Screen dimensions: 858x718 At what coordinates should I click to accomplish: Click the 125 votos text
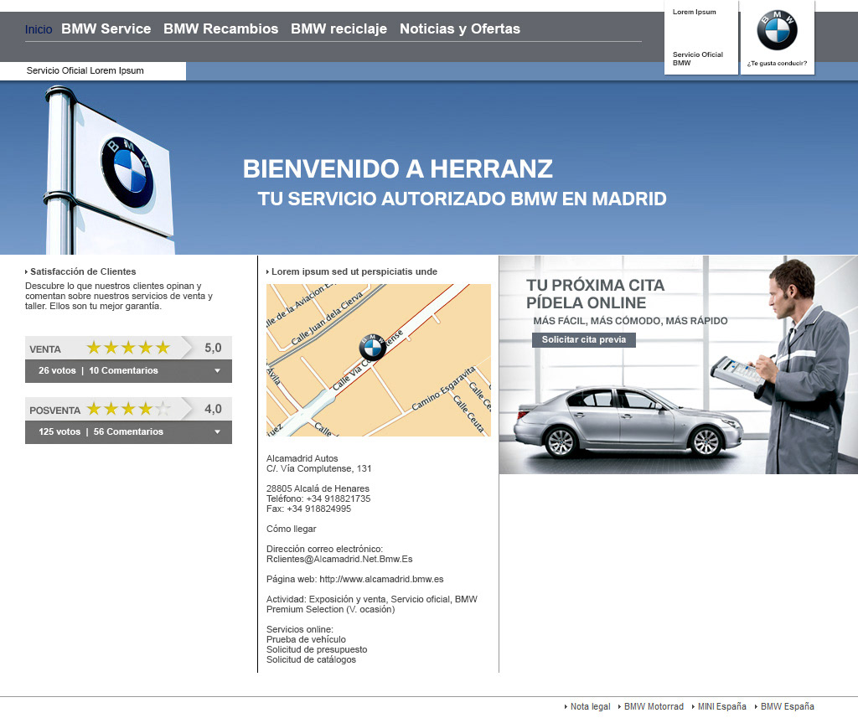59,431
